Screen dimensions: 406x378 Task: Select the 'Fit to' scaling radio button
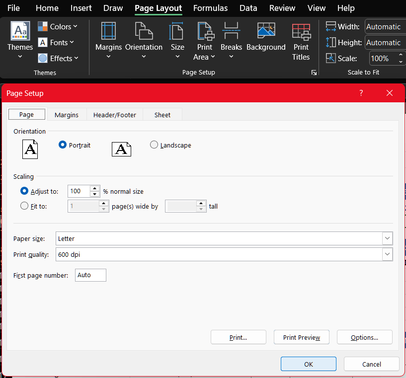24,206
